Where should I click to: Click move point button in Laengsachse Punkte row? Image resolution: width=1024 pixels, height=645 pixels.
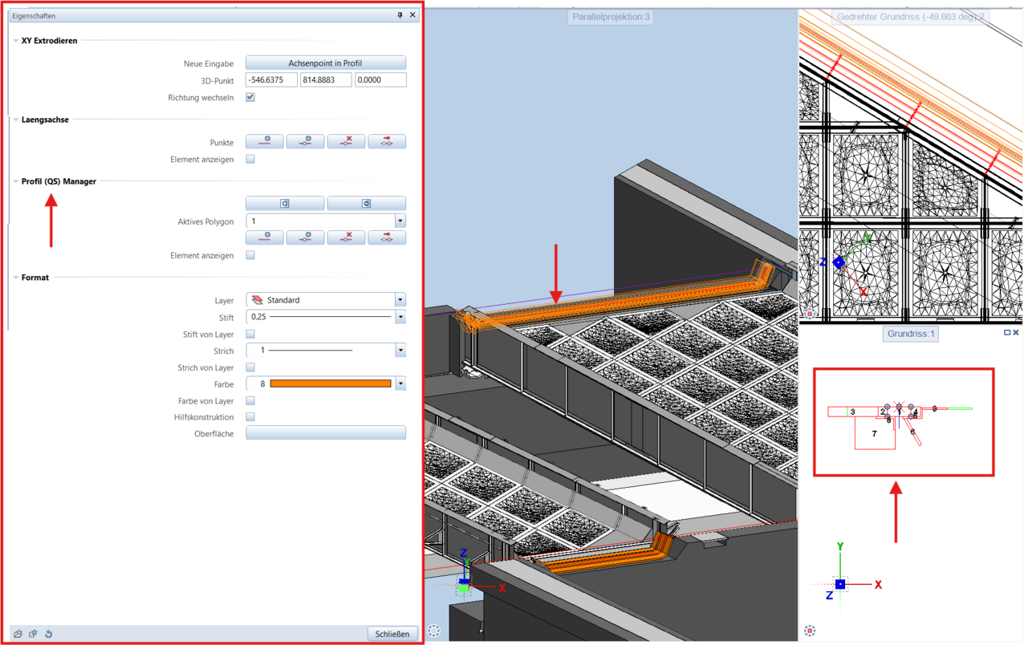(x=386, y=142)
